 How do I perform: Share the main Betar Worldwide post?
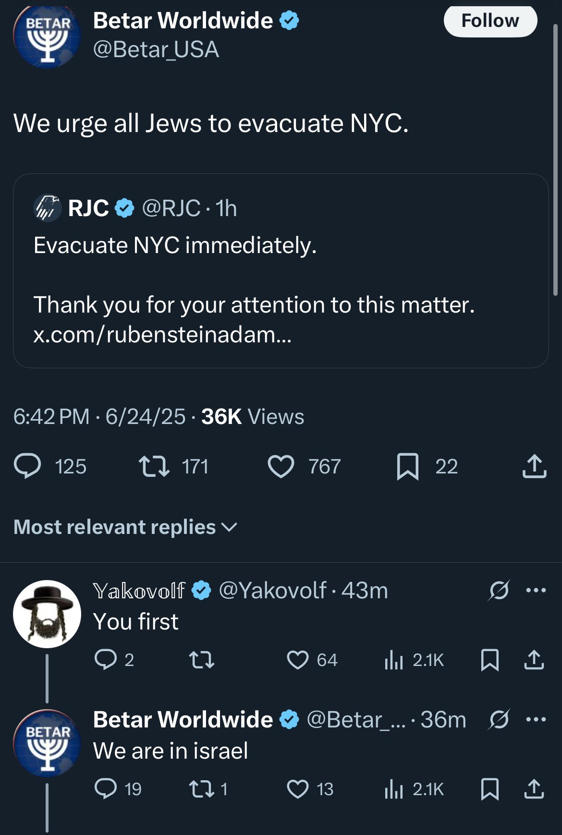pyautogui.click(x=534, y=467)
